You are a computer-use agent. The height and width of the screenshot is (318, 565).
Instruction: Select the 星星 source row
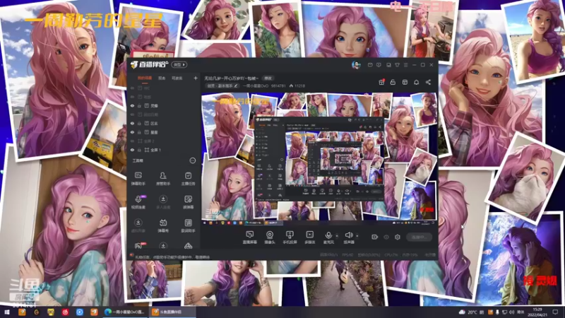(x=164, y=132)
